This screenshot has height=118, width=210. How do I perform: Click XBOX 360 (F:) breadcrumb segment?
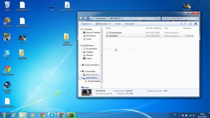coord(115,19)
